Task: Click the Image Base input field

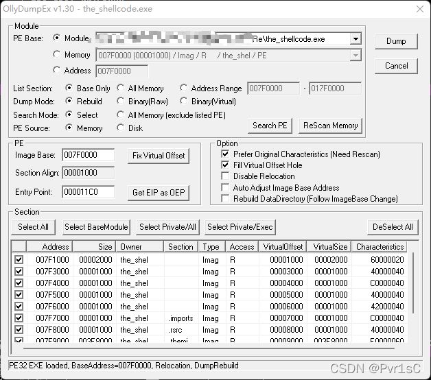Action: 88,155
